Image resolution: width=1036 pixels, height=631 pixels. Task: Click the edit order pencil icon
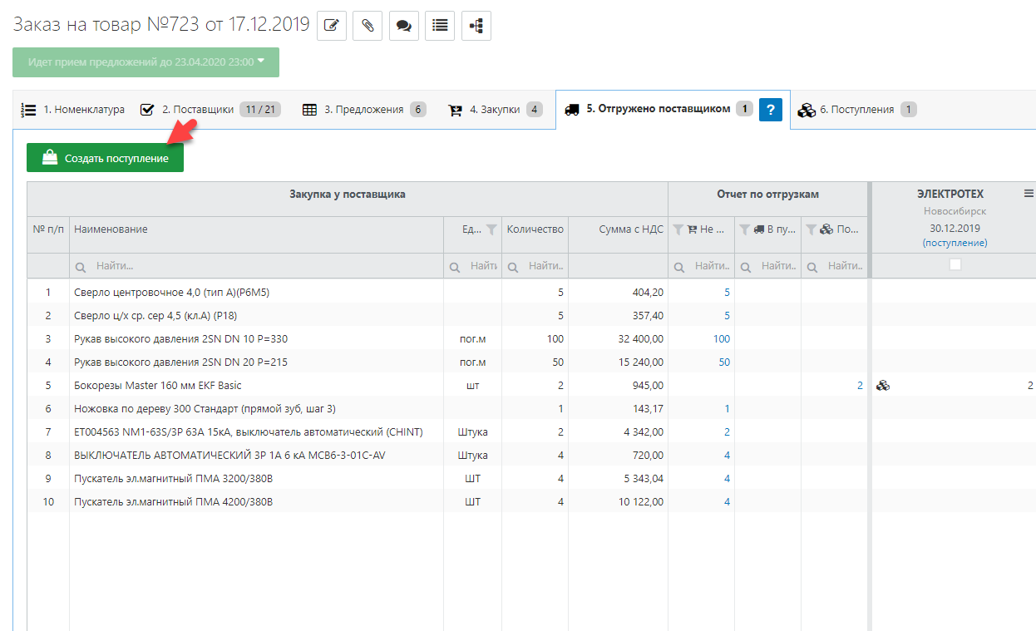tap(331, 25)
